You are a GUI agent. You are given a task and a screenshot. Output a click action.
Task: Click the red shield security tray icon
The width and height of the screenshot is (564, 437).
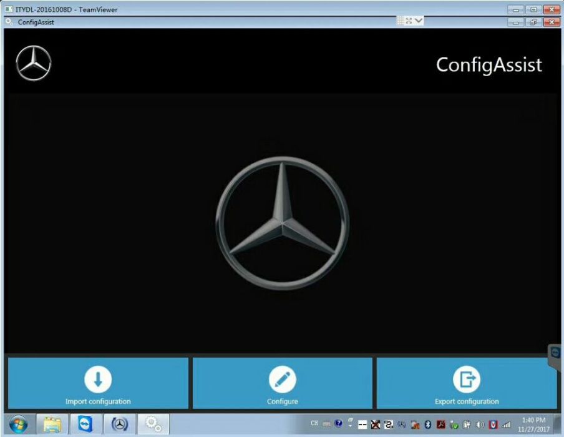click(x=493, y=425)
